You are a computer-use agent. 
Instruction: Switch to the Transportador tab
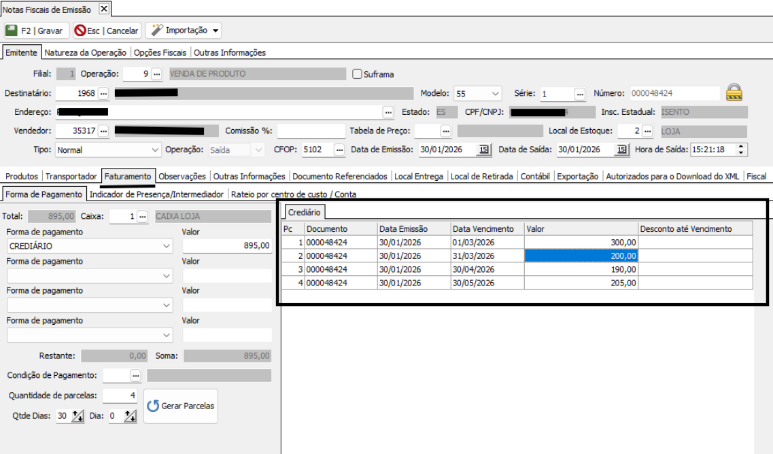click(71, 176)
